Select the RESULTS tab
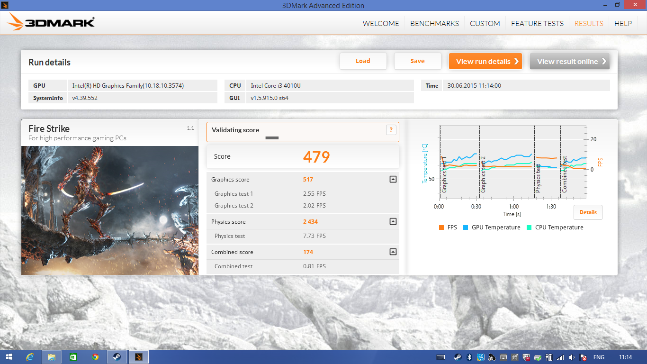The height and width of the screenshot is (364, 647). pyautogui.click(x=589, y=23)
